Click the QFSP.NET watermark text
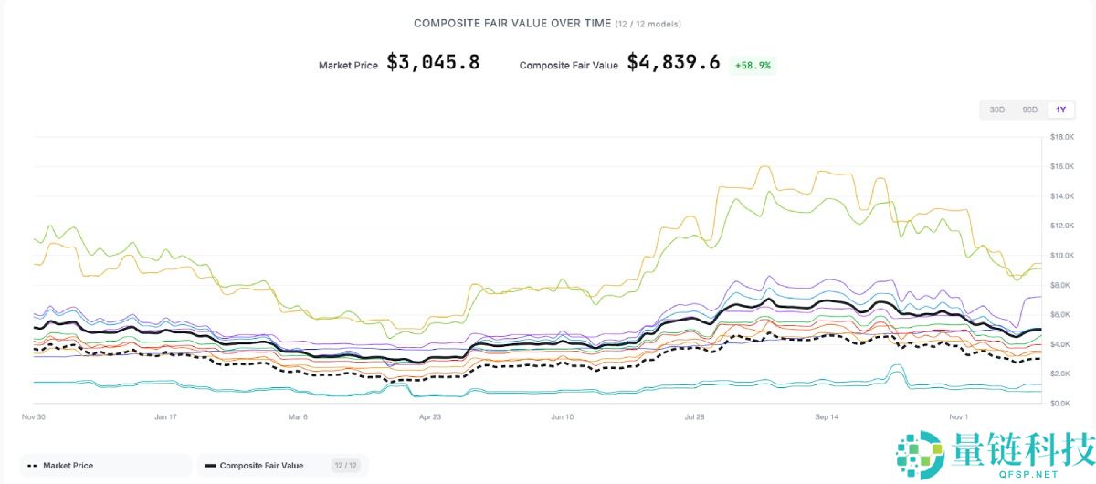This screenshot has height=484, width=1096. 1029,474
